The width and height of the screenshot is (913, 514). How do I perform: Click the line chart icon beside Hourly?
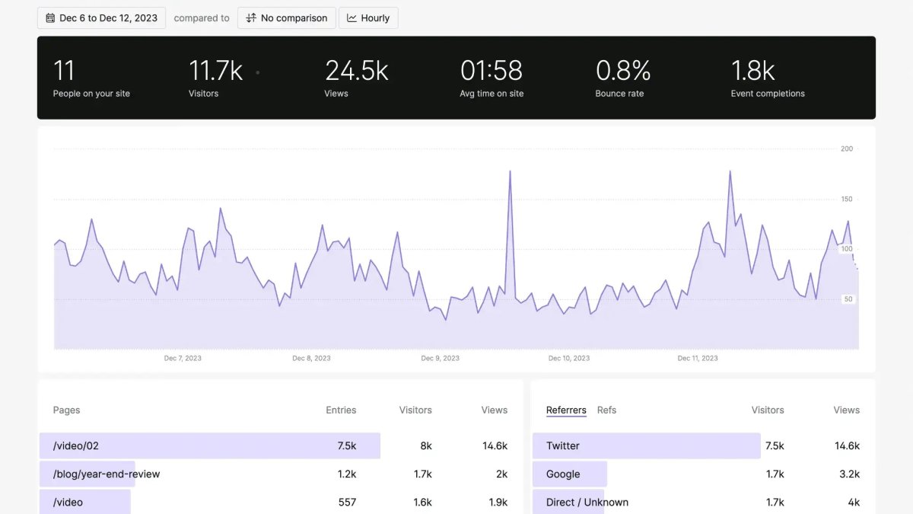click(x=352, y=18)
